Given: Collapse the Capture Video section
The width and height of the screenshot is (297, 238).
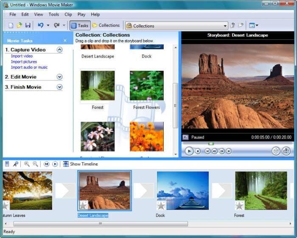Looking at the screenshot, I should tap(59, 50).
